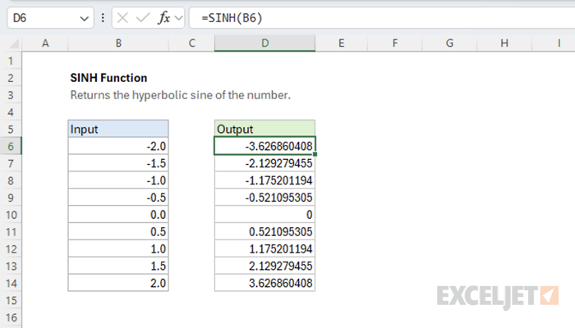The width and height of the screenshot is (575, 328).
Task: Select output cell -2.129279455
Action: 264,163
